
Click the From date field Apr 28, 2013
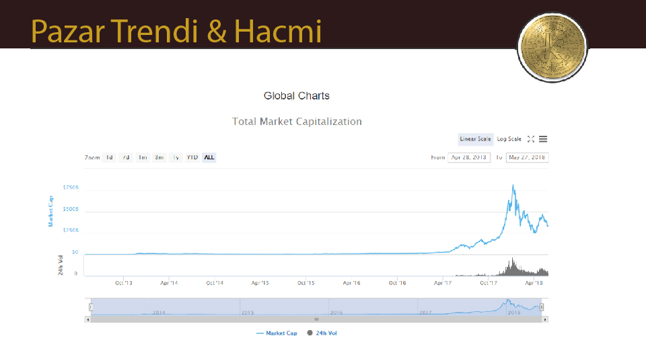click(469, 157)
